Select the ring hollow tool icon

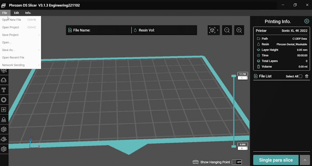(x=4, y=100)
